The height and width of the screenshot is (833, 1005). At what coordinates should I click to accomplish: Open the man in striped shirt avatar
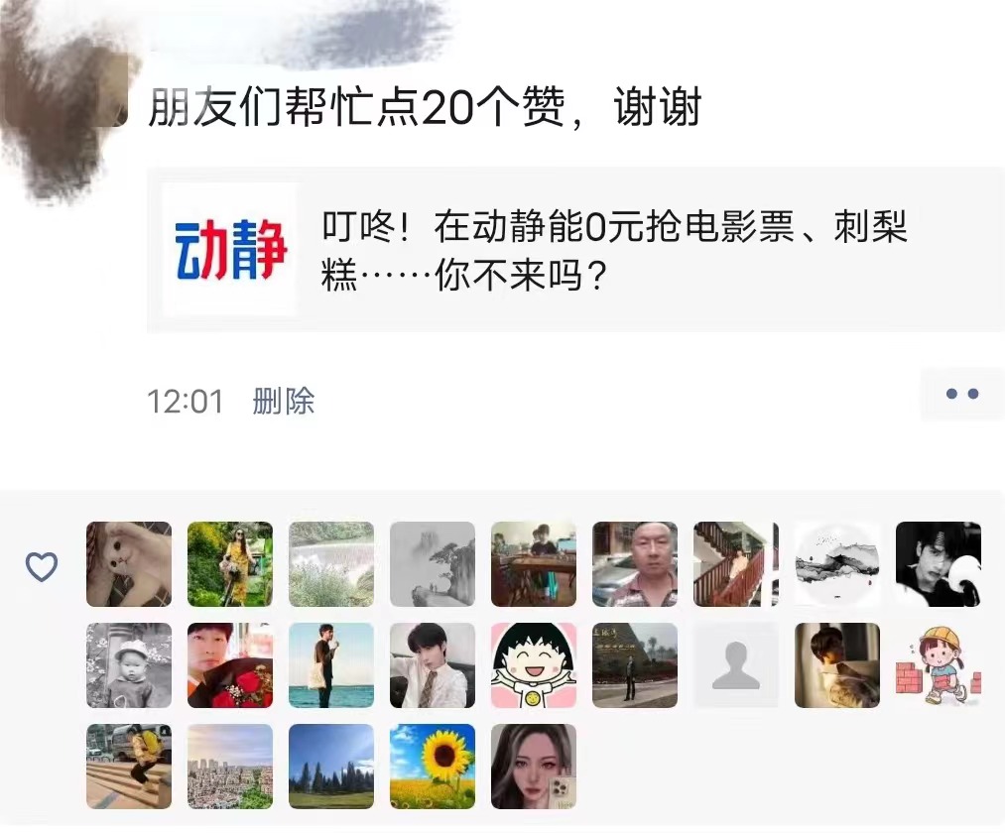635,564
